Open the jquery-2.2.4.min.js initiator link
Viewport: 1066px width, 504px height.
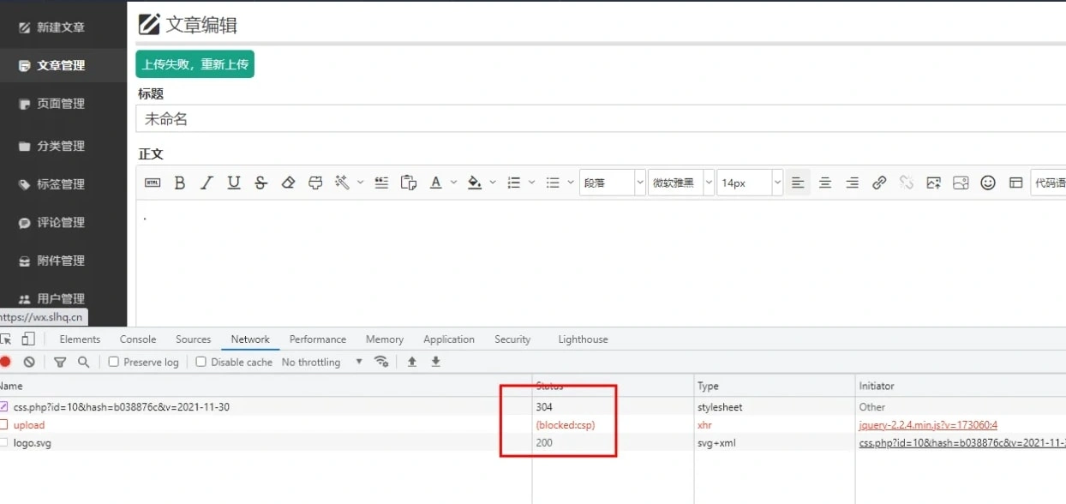(x=928, y=425)
